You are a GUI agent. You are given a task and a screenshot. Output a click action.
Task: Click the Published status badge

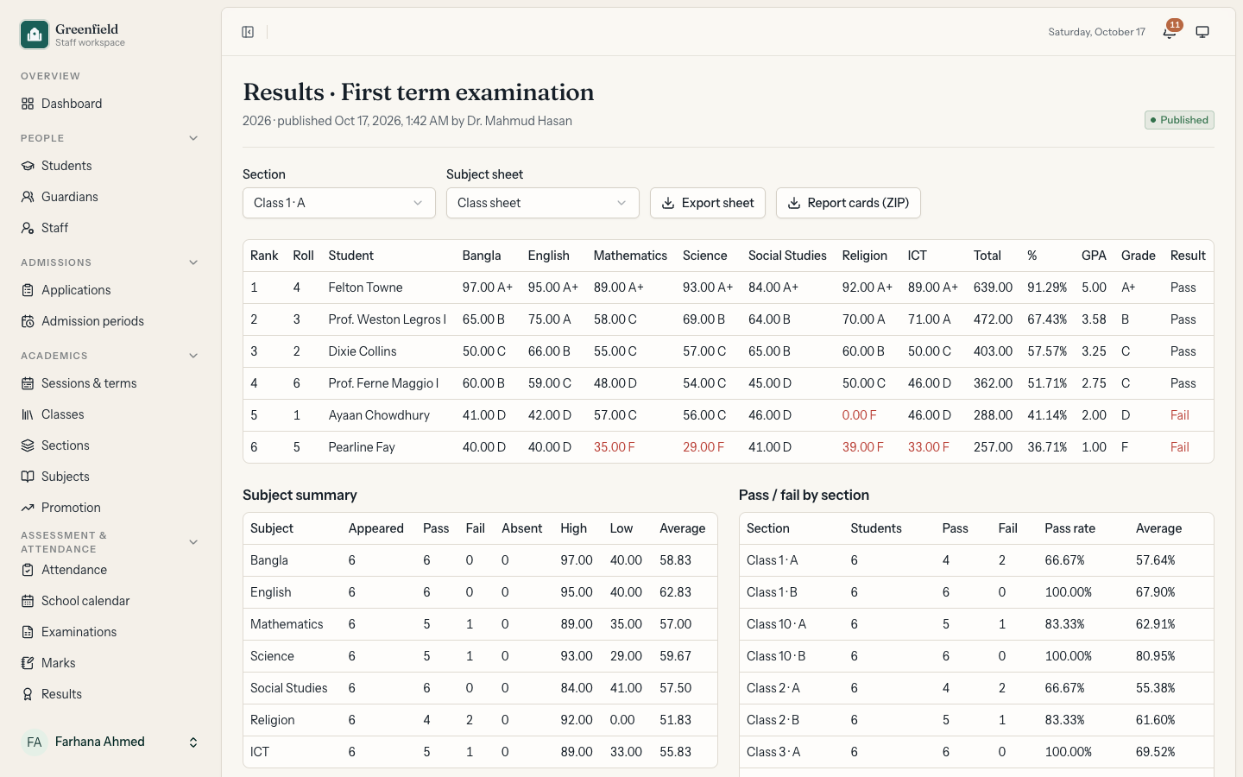pos(1179,120)
